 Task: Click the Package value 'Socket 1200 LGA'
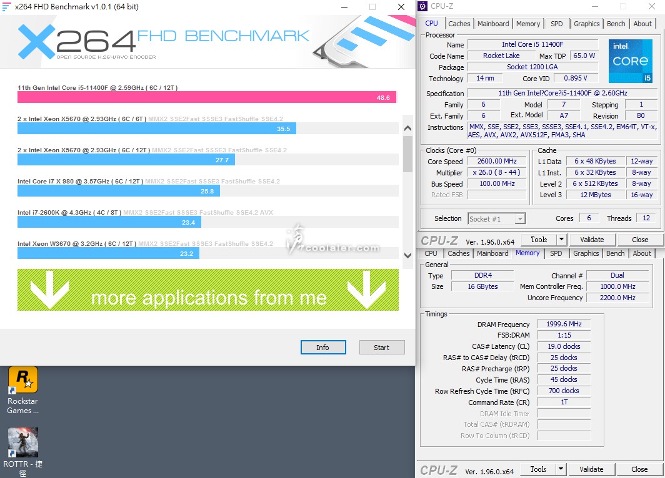[532, 67]
